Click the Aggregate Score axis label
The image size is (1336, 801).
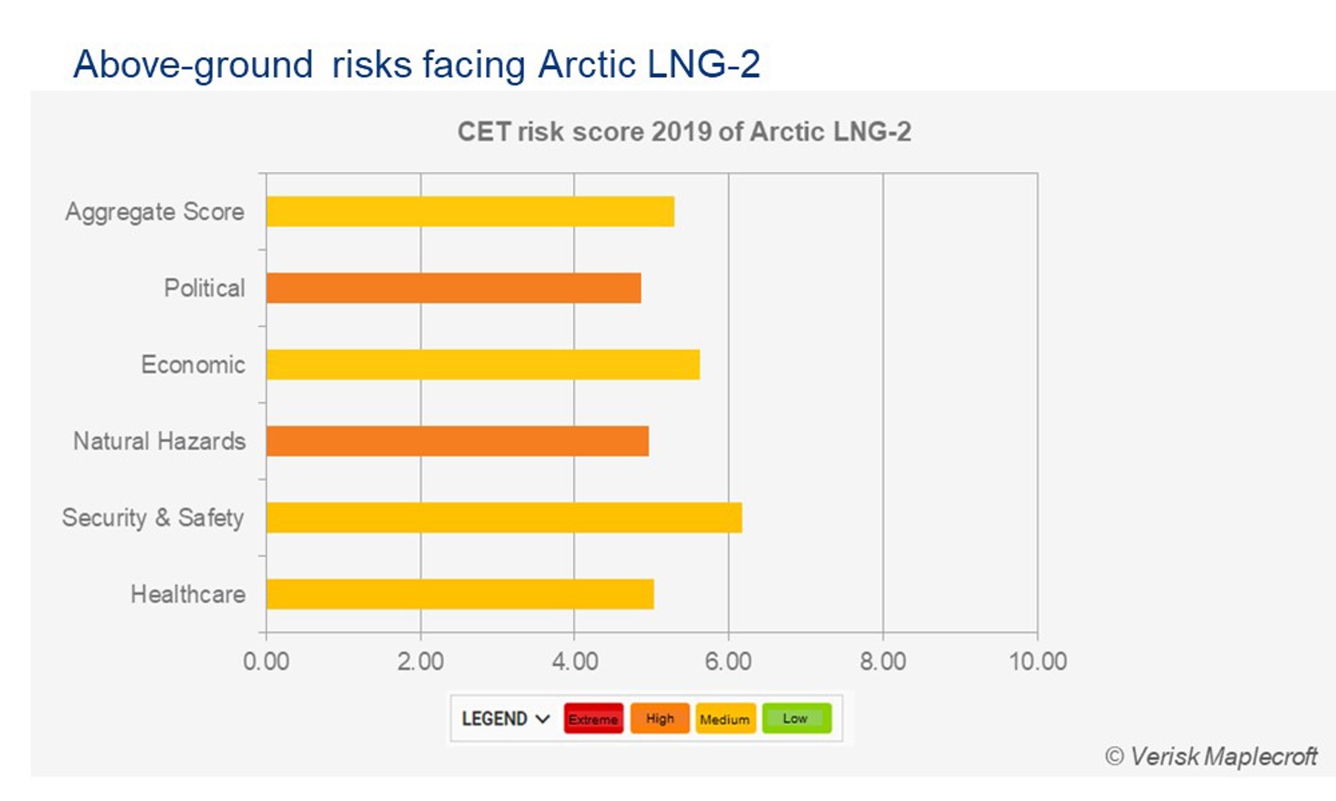pyautogui.click(x=154, y=212)
